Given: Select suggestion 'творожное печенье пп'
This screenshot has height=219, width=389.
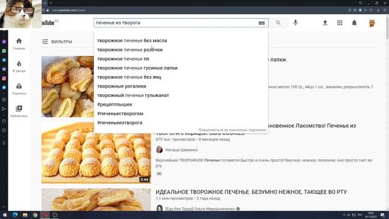Looking at the screenshot, I should (181, 59).
